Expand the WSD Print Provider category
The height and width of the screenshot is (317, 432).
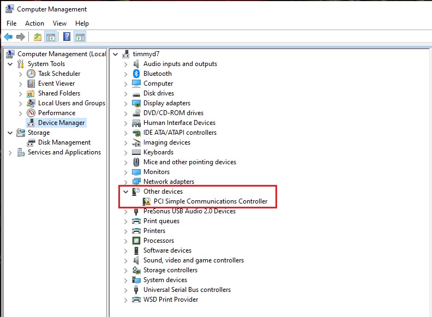pos(125,300)
